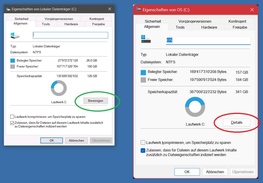Screen dimensions: 263x183
Task: Click the disk usage donut chart in left window
Action: (x=59, y=88)
